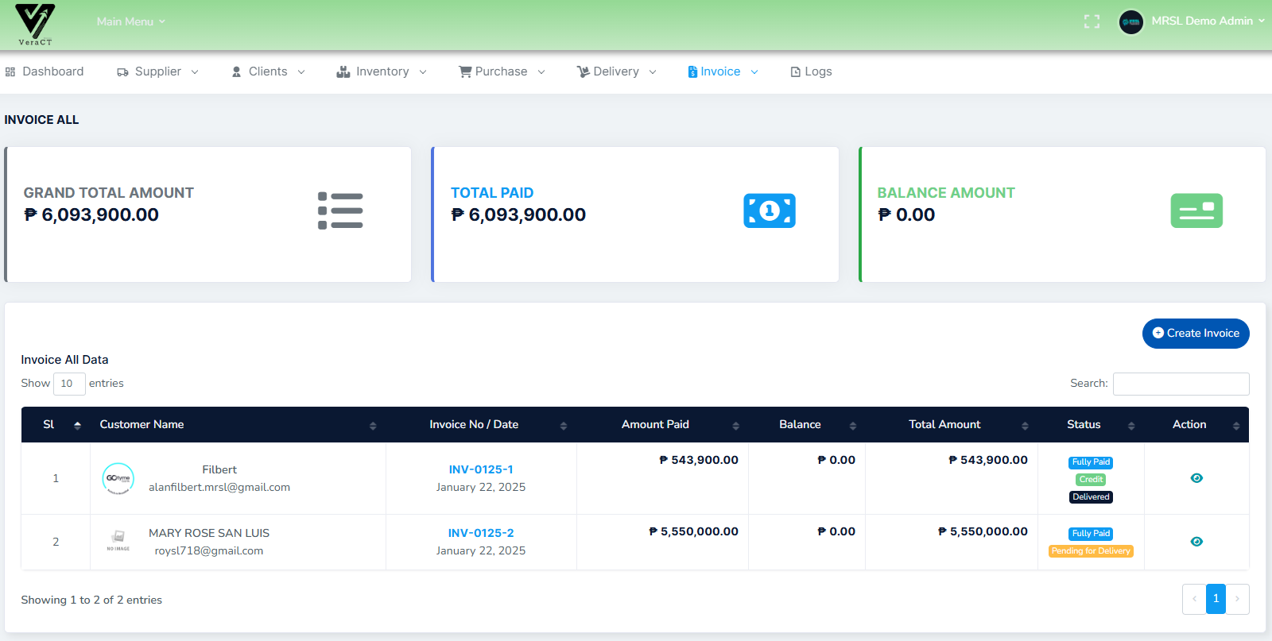Click the Fully Paid badge for Filbert
1272x641 pixels.
click(x=1091, y=462)
